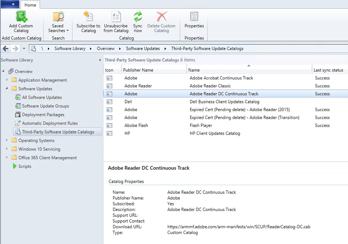Viewport: 348px width, 244px height.
Task: Select Office 365 Client Management node
Action: [47, 158]
